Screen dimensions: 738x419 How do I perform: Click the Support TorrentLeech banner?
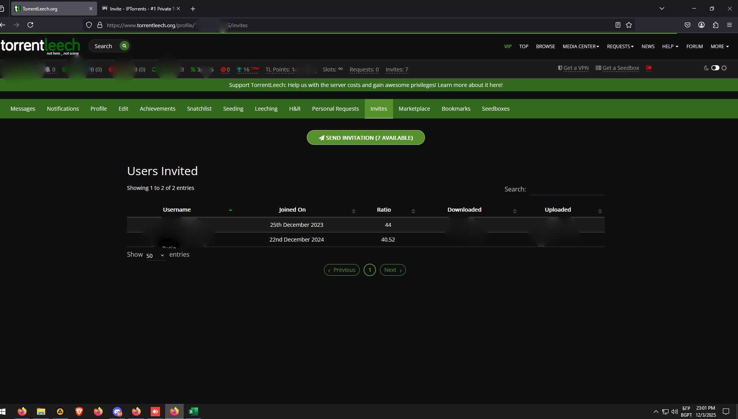[366, 85]
